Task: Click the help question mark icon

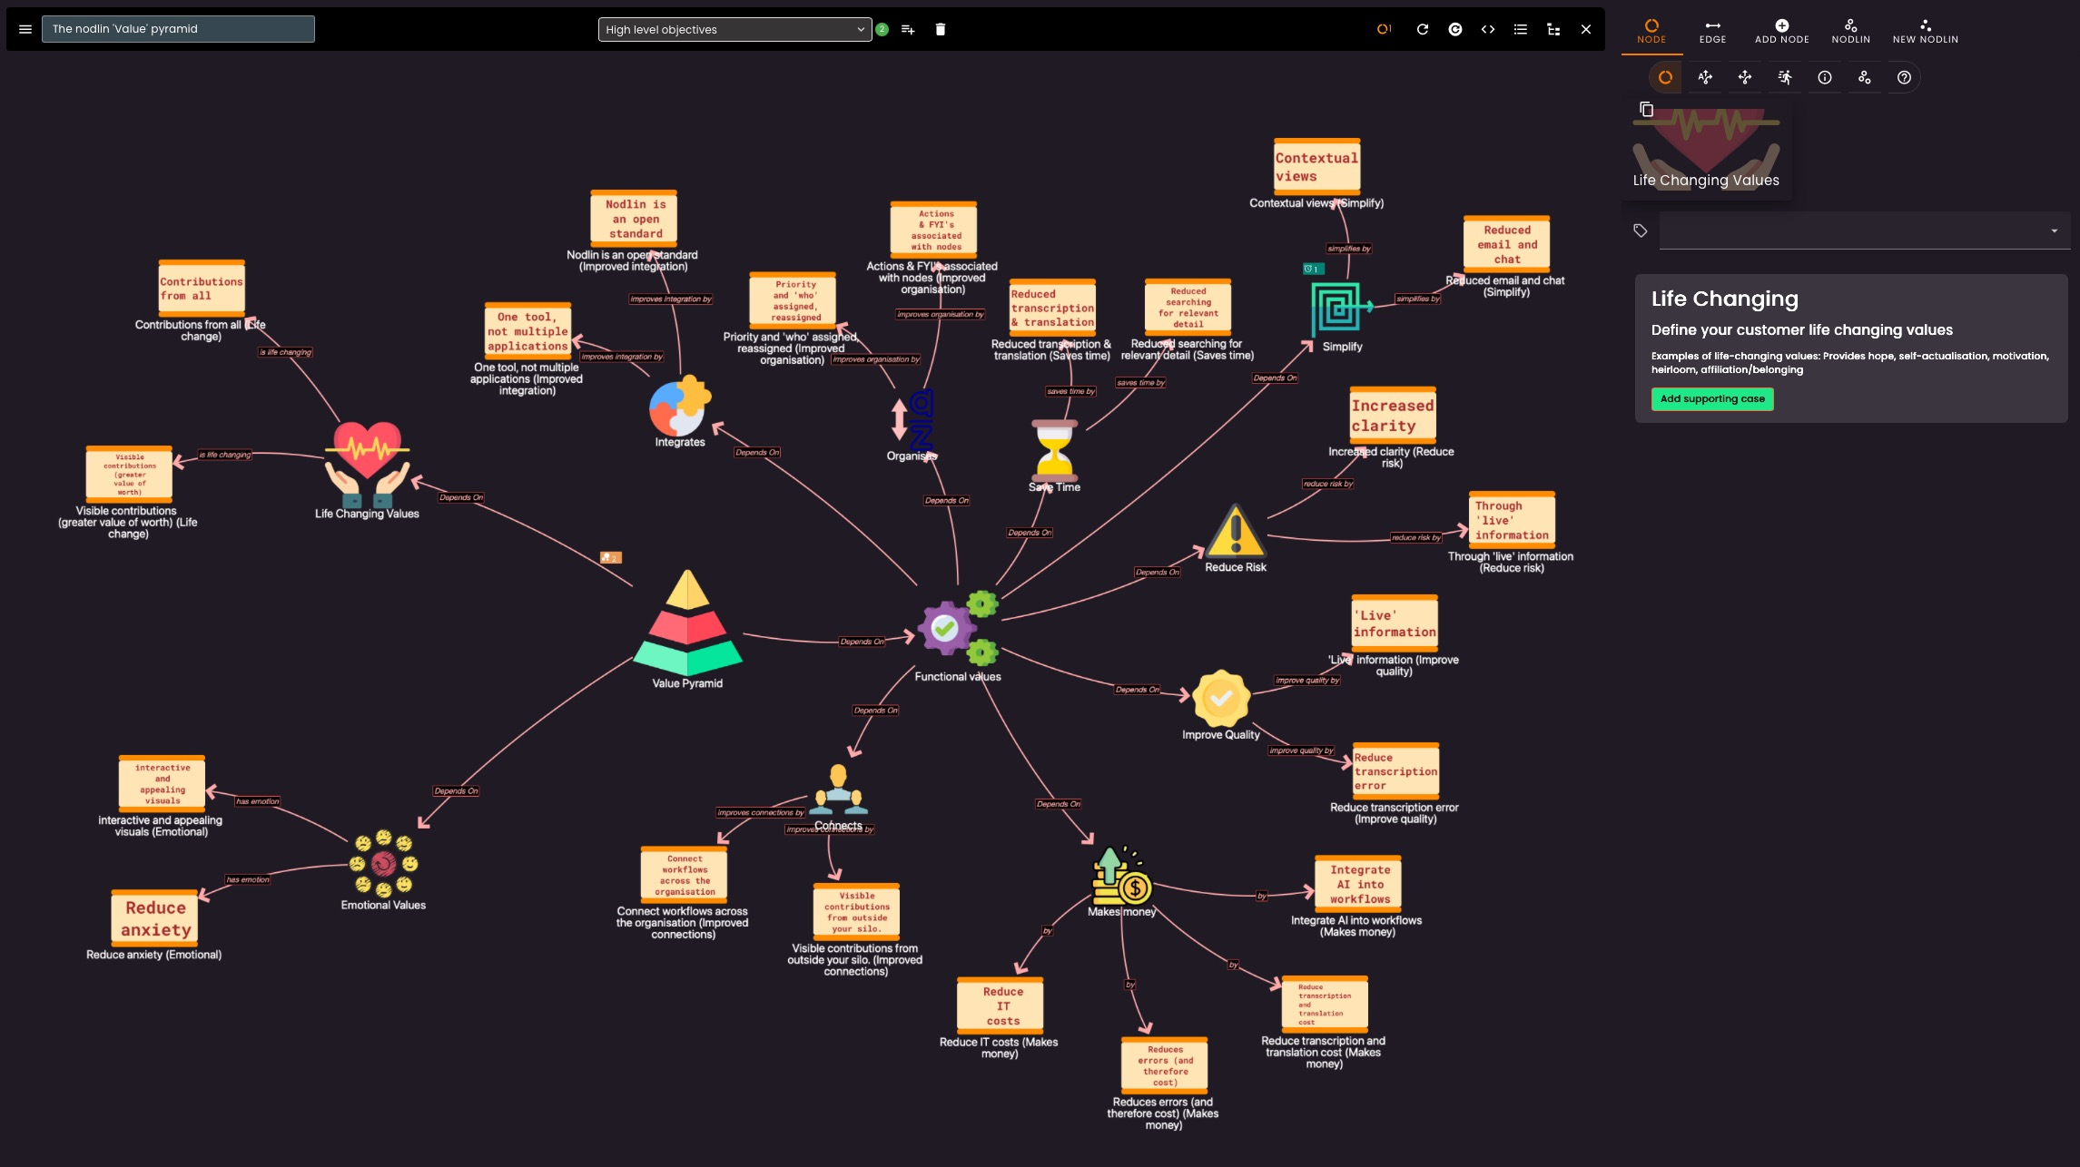Action: (x=1904, y=78)
